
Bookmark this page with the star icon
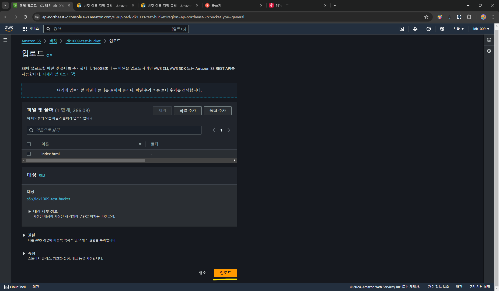click(426, 17)
